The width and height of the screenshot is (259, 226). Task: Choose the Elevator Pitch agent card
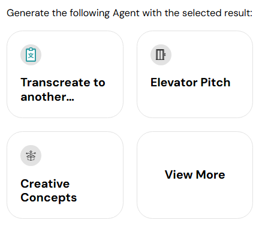coord(195,74)
